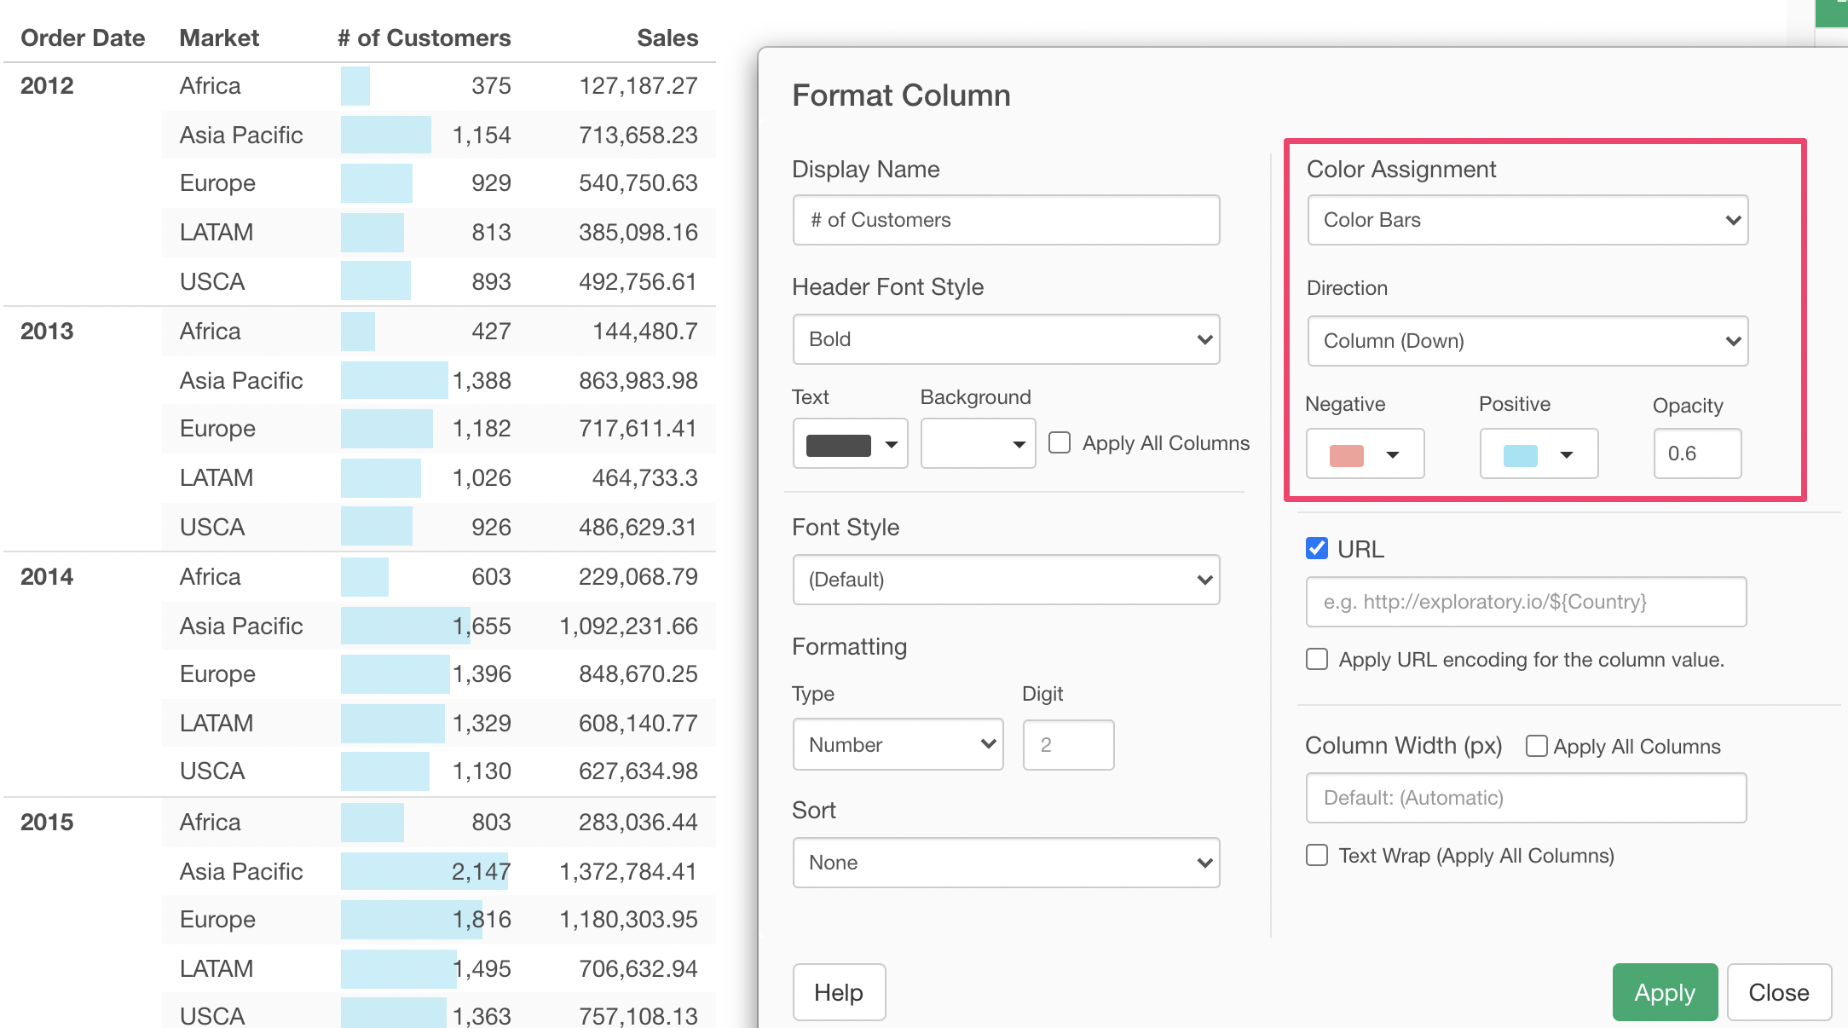The image size is (1848, 1028).
Task: Check Apply All Columns for header colors
Action: click(1060, 442)
